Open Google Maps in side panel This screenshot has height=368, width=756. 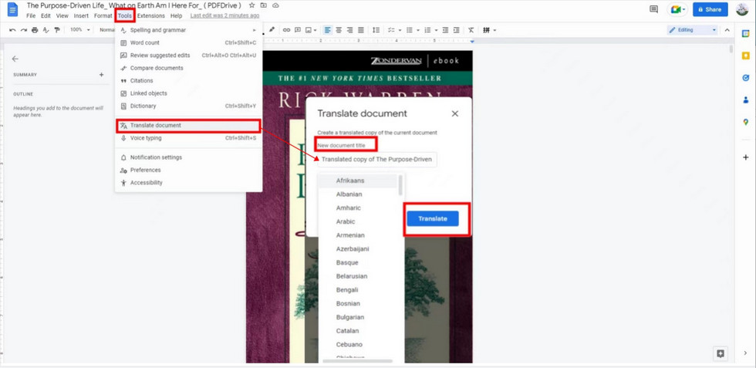click(x=746, y=122)
